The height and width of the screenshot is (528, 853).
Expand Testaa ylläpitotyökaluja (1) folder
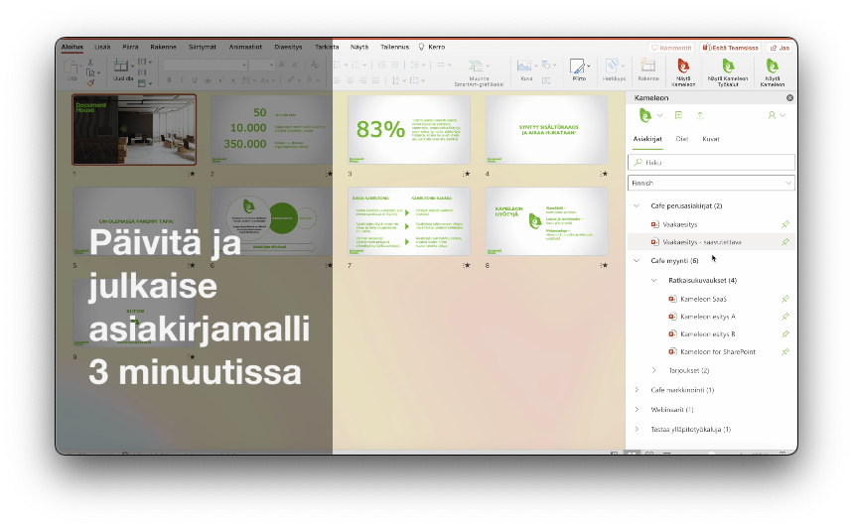click(x=637, y=429)
